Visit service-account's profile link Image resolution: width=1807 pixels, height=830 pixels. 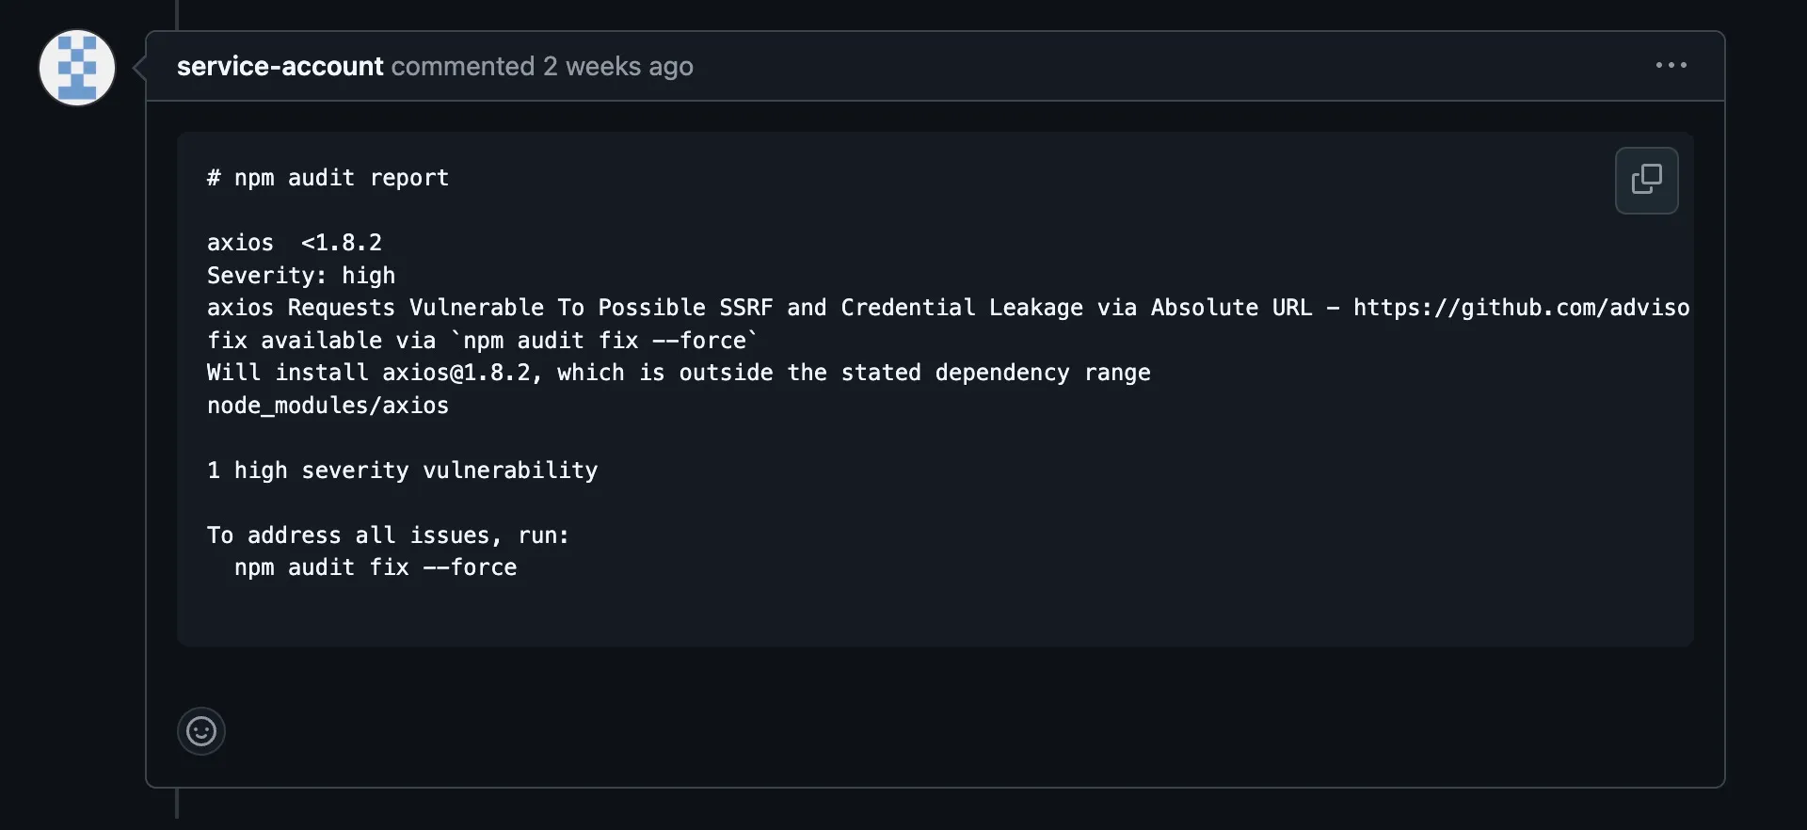pyautogui.click(x=279, y=66)
